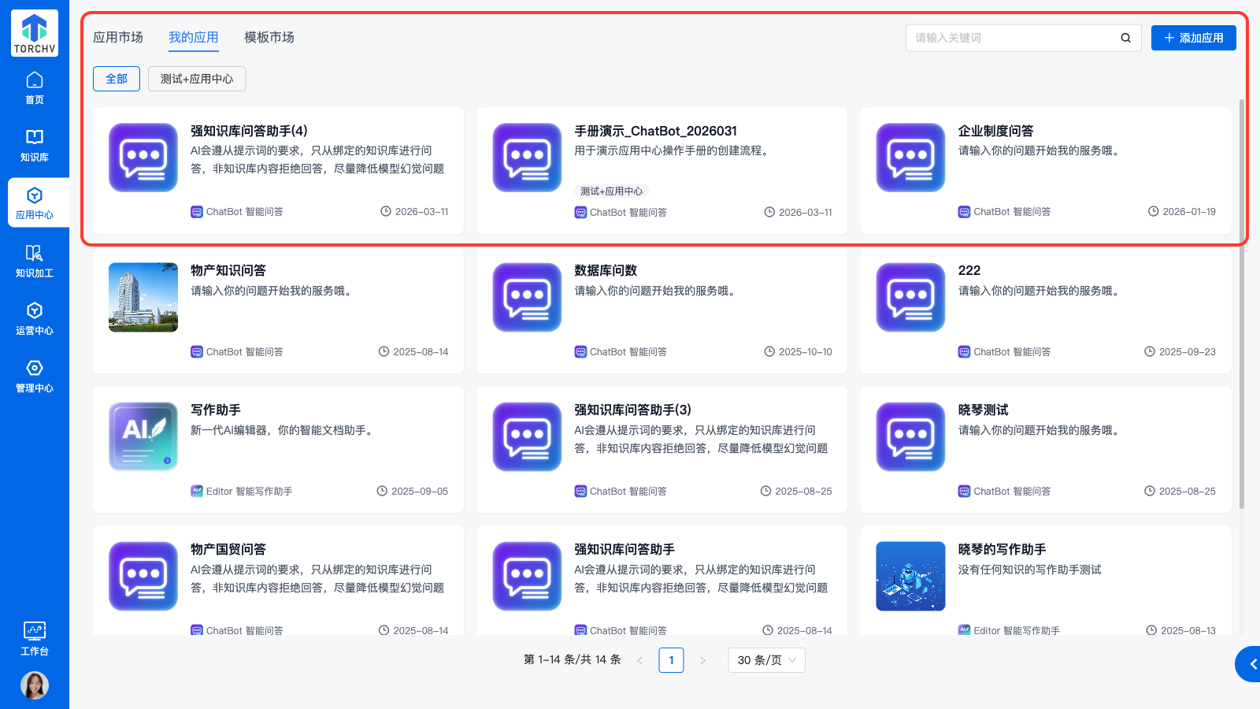The height and width of the screenshot is (709, 1260).
Task: Filter by 测试+应用中心 tag
Action: (x=197, y=79)
